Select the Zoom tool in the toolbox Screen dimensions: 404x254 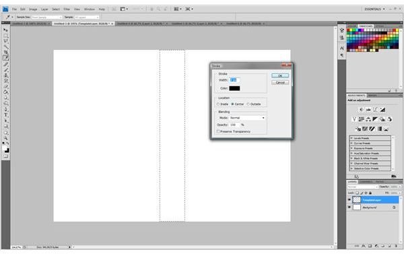click(x=5, y=138)
